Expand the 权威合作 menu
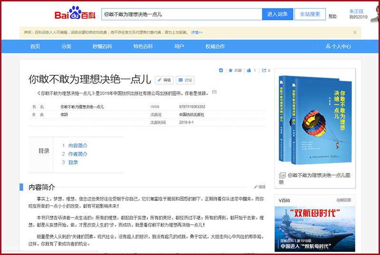Image resolution: width=380 pixels, height=255 pixels. coord(215,46)
